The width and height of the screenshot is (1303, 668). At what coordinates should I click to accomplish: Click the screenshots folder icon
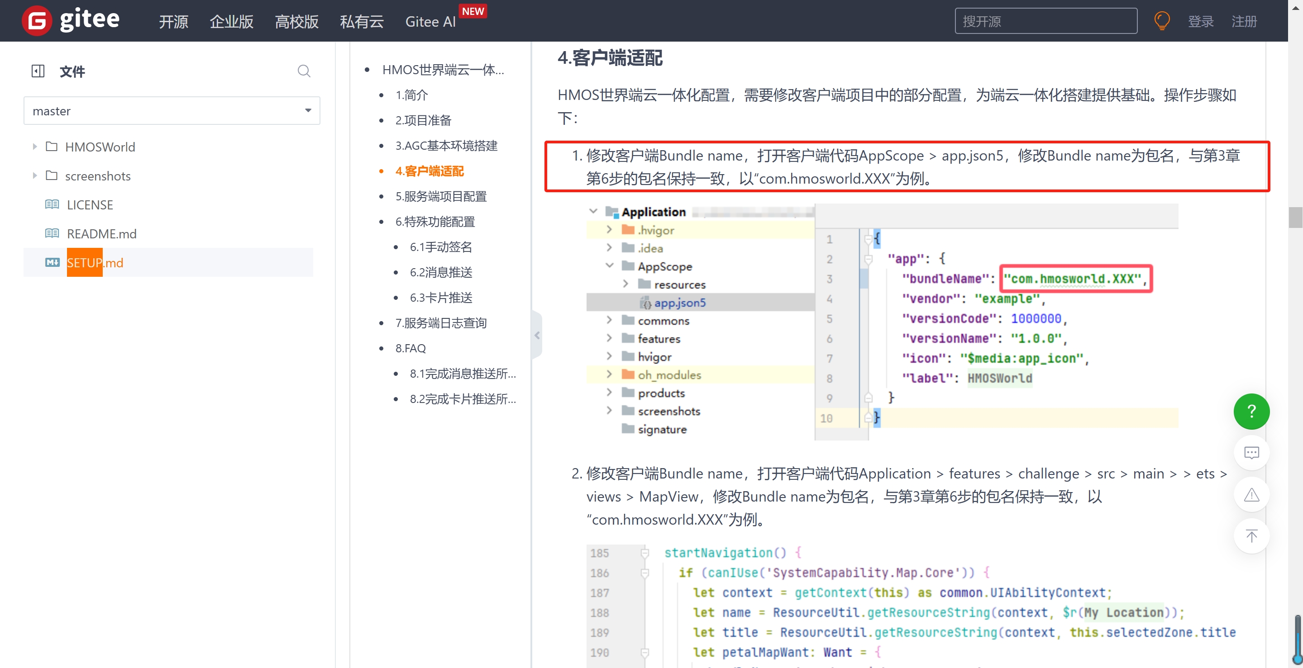pyautogui.click(x=52, y=175)
